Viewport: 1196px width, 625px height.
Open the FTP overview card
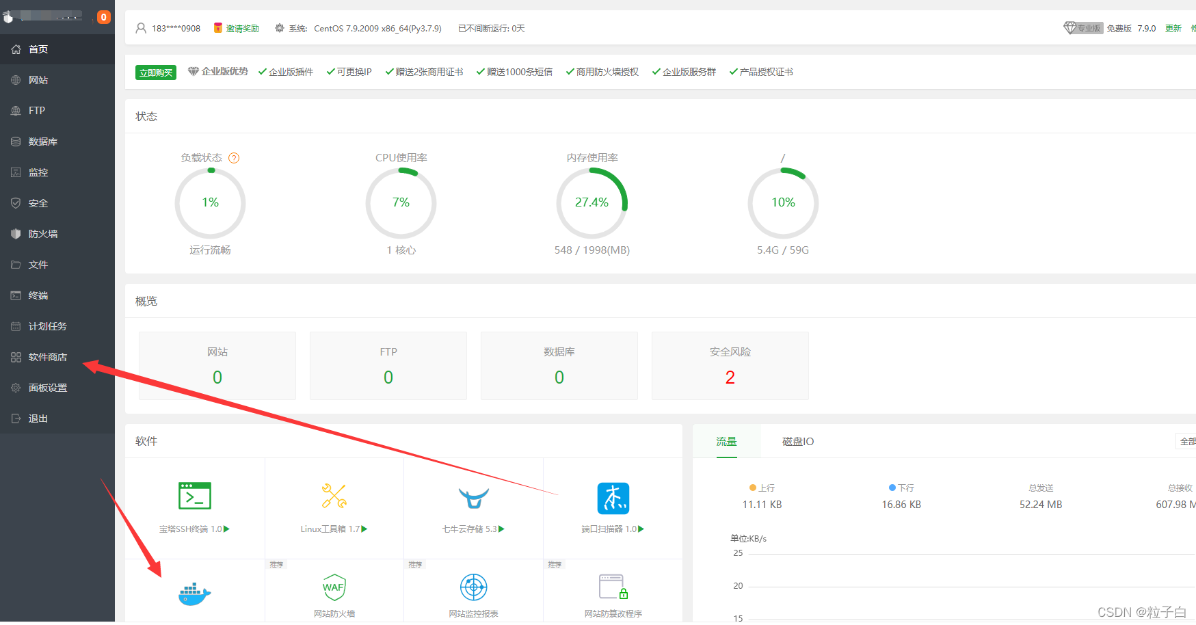(388, 366)
